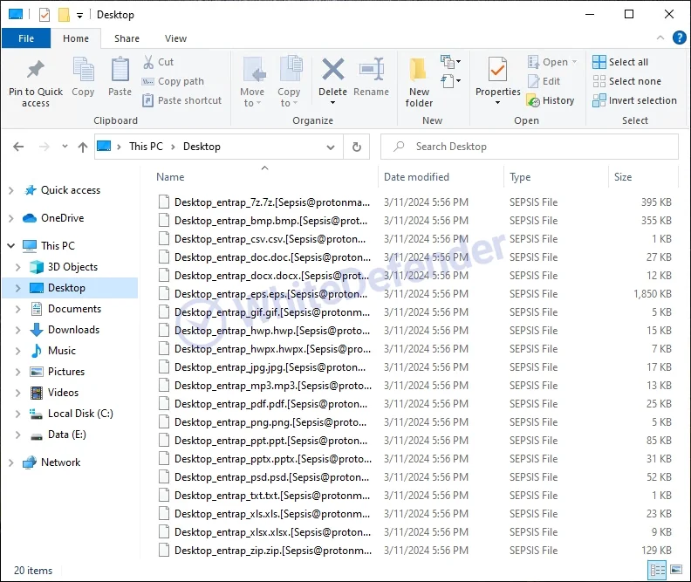Click Invert selection in Select group
This screenshot has width=691, height=582.
click(634, 100)
